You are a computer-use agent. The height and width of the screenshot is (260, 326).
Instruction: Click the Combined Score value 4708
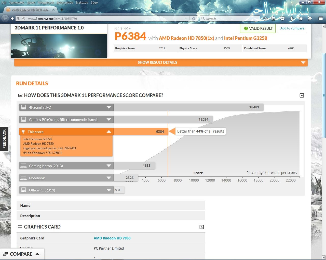tap(291, 48)
